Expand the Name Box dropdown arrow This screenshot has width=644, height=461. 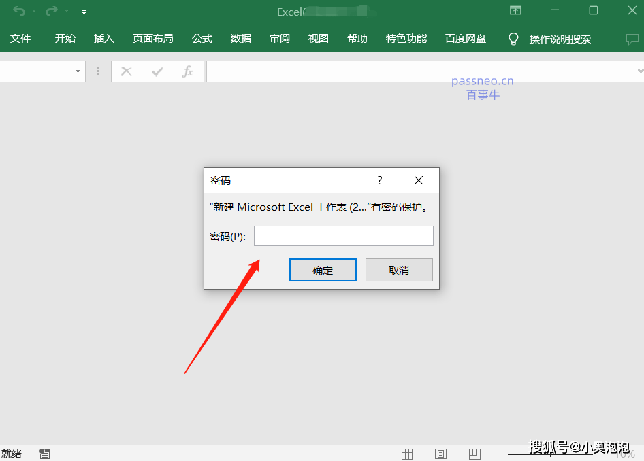(x=78, y=71)
